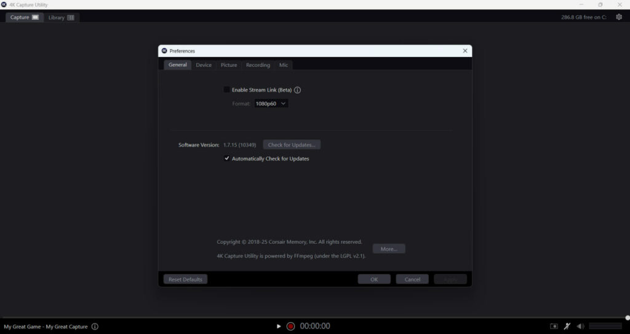Start recording with the red record button

tap(290, 327)
